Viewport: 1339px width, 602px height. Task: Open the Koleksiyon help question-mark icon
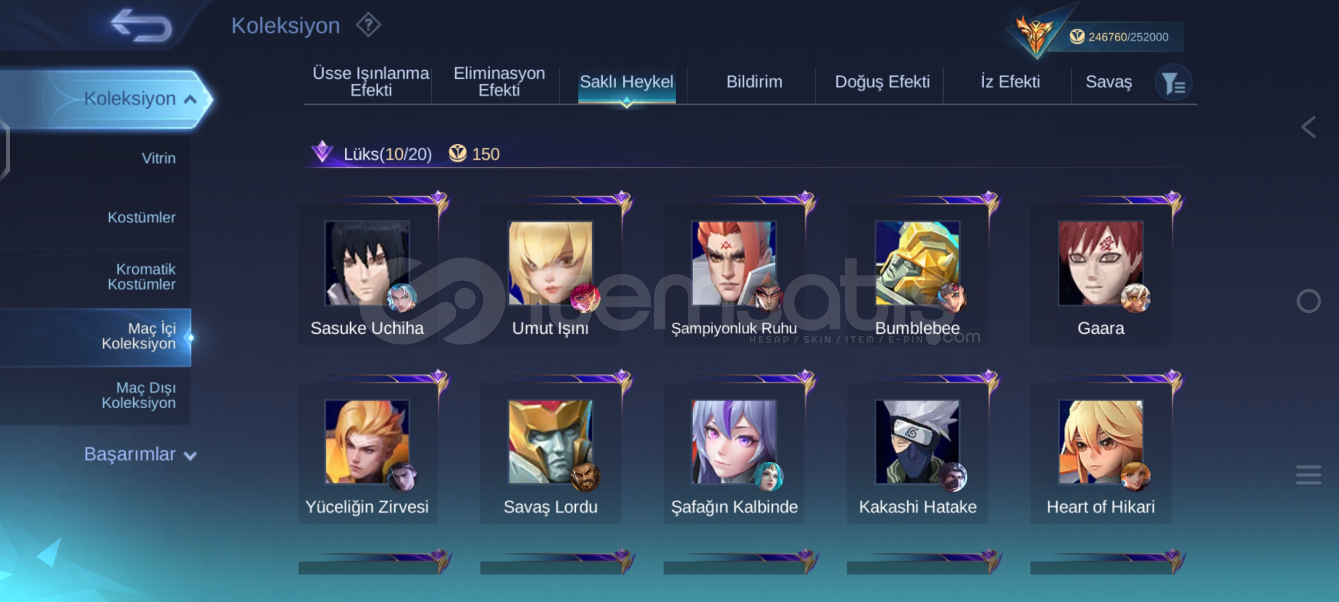(x=368, y=25)
